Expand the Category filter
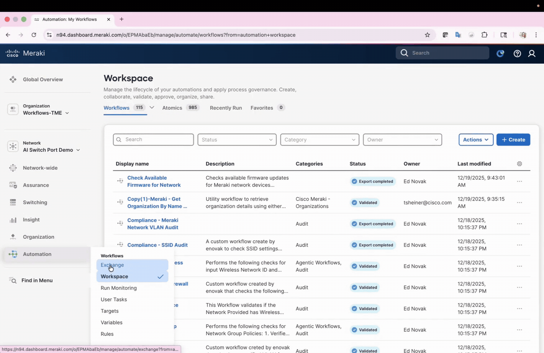The width and height of the screenshot is (544, 353). [x=319, y=139]
